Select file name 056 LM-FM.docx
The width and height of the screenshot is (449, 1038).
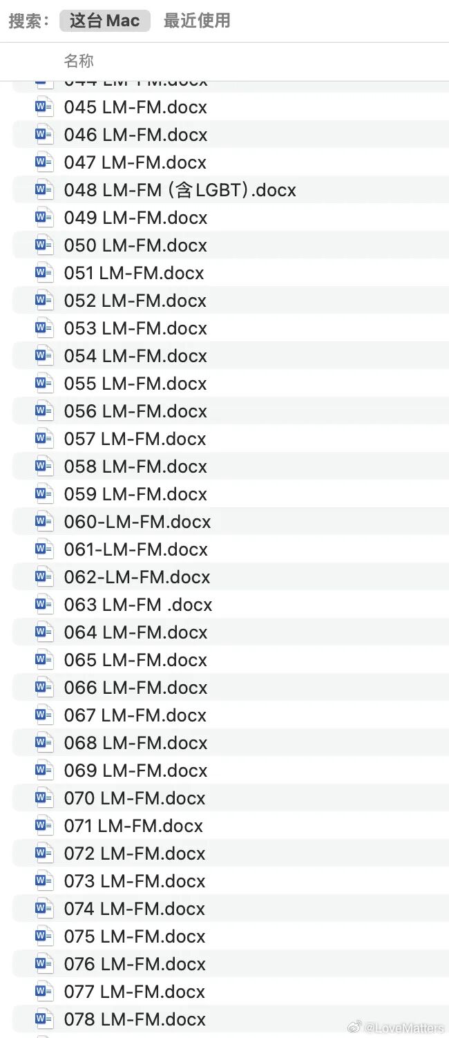[x=135, y=411]
